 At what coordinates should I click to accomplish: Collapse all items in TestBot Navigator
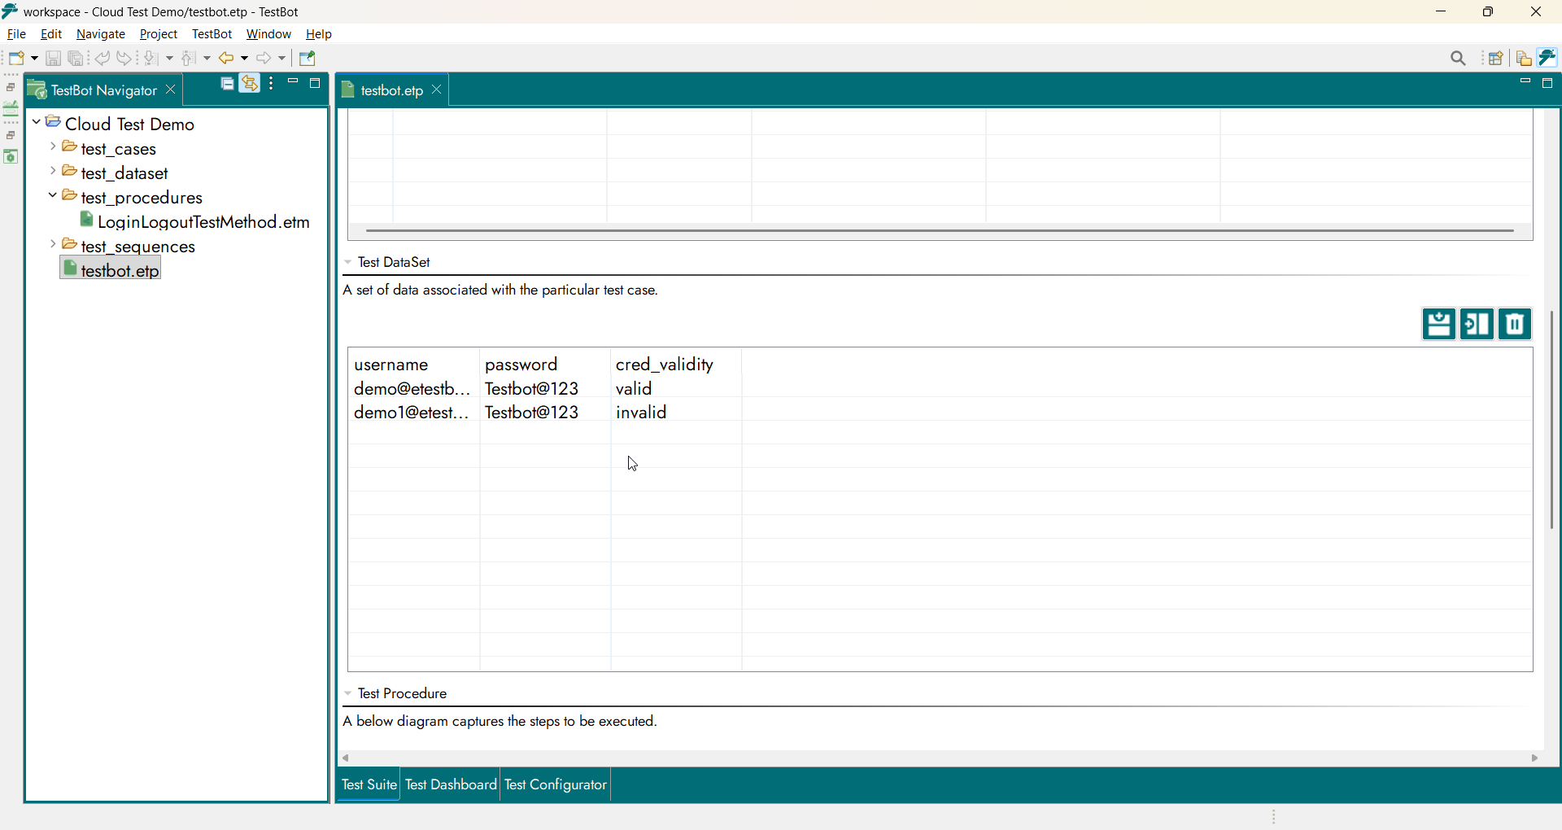227,84
